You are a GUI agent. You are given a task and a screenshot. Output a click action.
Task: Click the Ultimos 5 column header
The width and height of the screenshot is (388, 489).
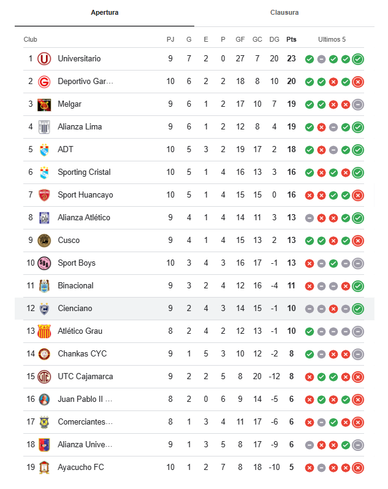click(x=332, y=40)
